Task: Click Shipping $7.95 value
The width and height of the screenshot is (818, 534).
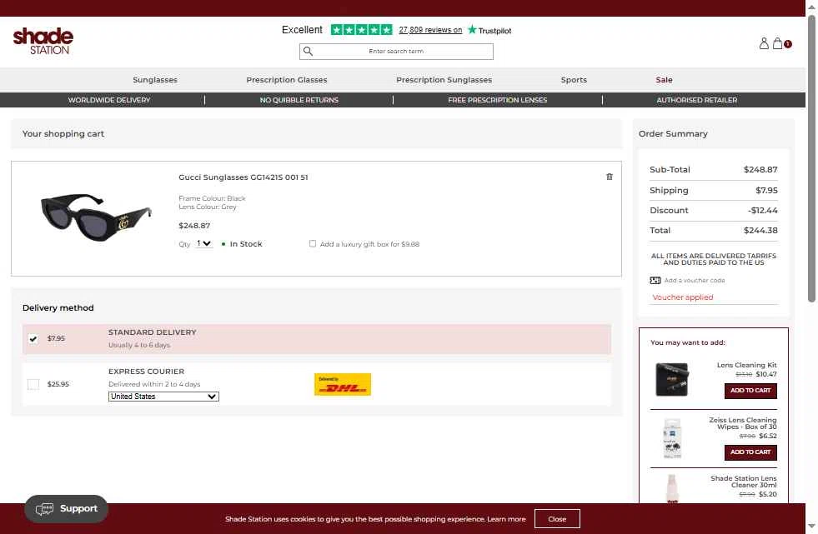Action: click(x=766, y=190)
